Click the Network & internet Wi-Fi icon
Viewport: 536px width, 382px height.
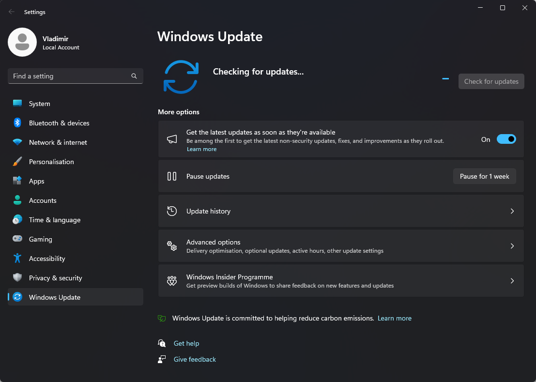[17, 142]
